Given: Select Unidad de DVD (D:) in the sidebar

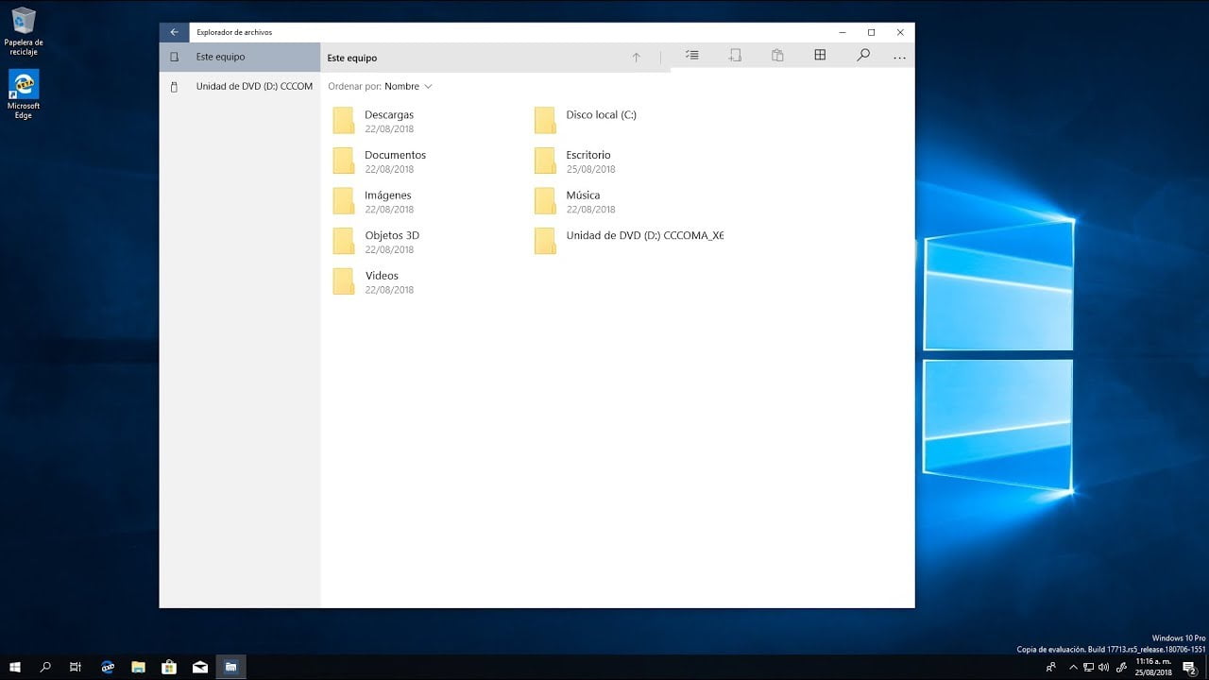Looking at the screenshot, I should [252, 86].
